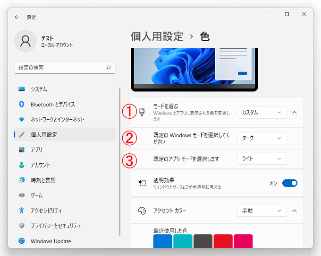Open the アクセント カラー 手動 dropdown
The height and width of the screenshot is (256, 321).
pos(262,211)
